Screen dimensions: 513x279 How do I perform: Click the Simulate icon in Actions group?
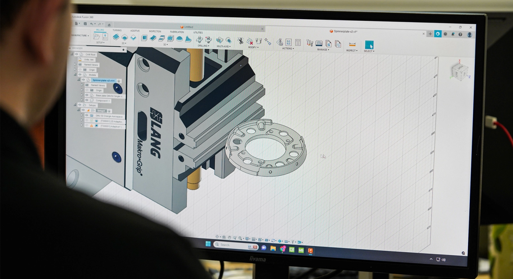coord(280,42)
